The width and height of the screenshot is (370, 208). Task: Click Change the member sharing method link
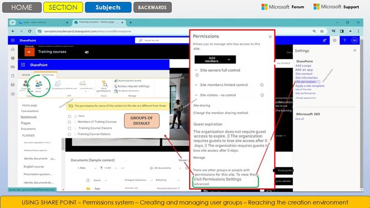tap(220, 113)
